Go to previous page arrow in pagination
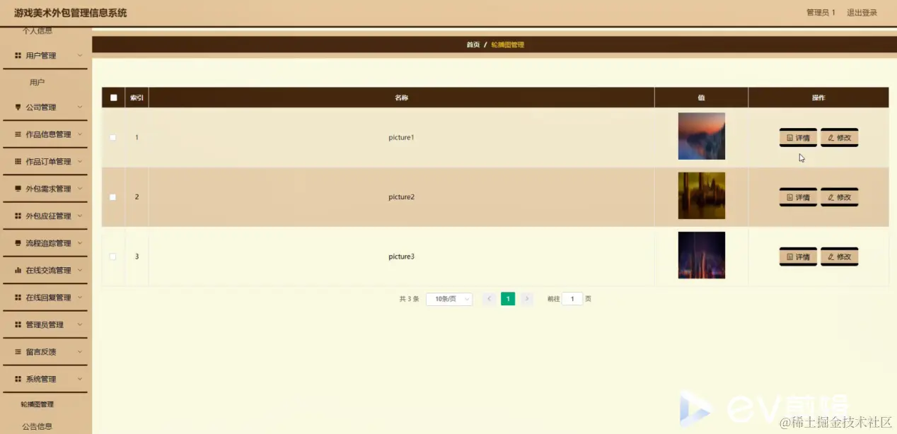This screenshot has height=434, width=897. pyautogui.click(x=489, y=299)
